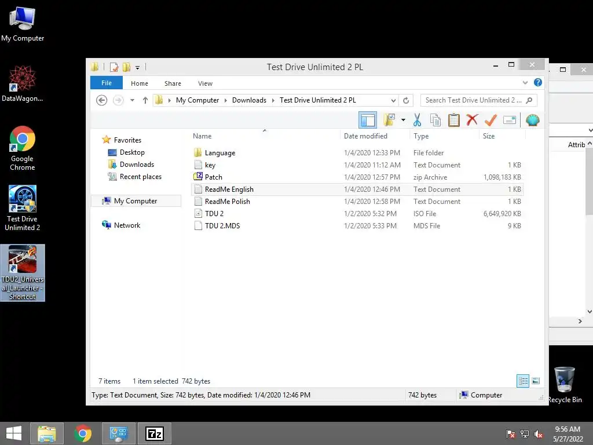Click the Cut scissors icon

pos(417,121)
